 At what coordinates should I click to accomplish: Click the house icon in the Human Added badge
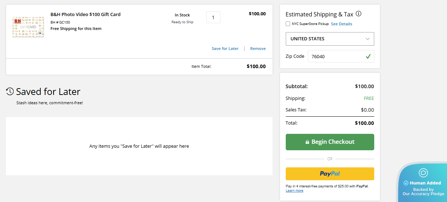(x=423, y=173)
